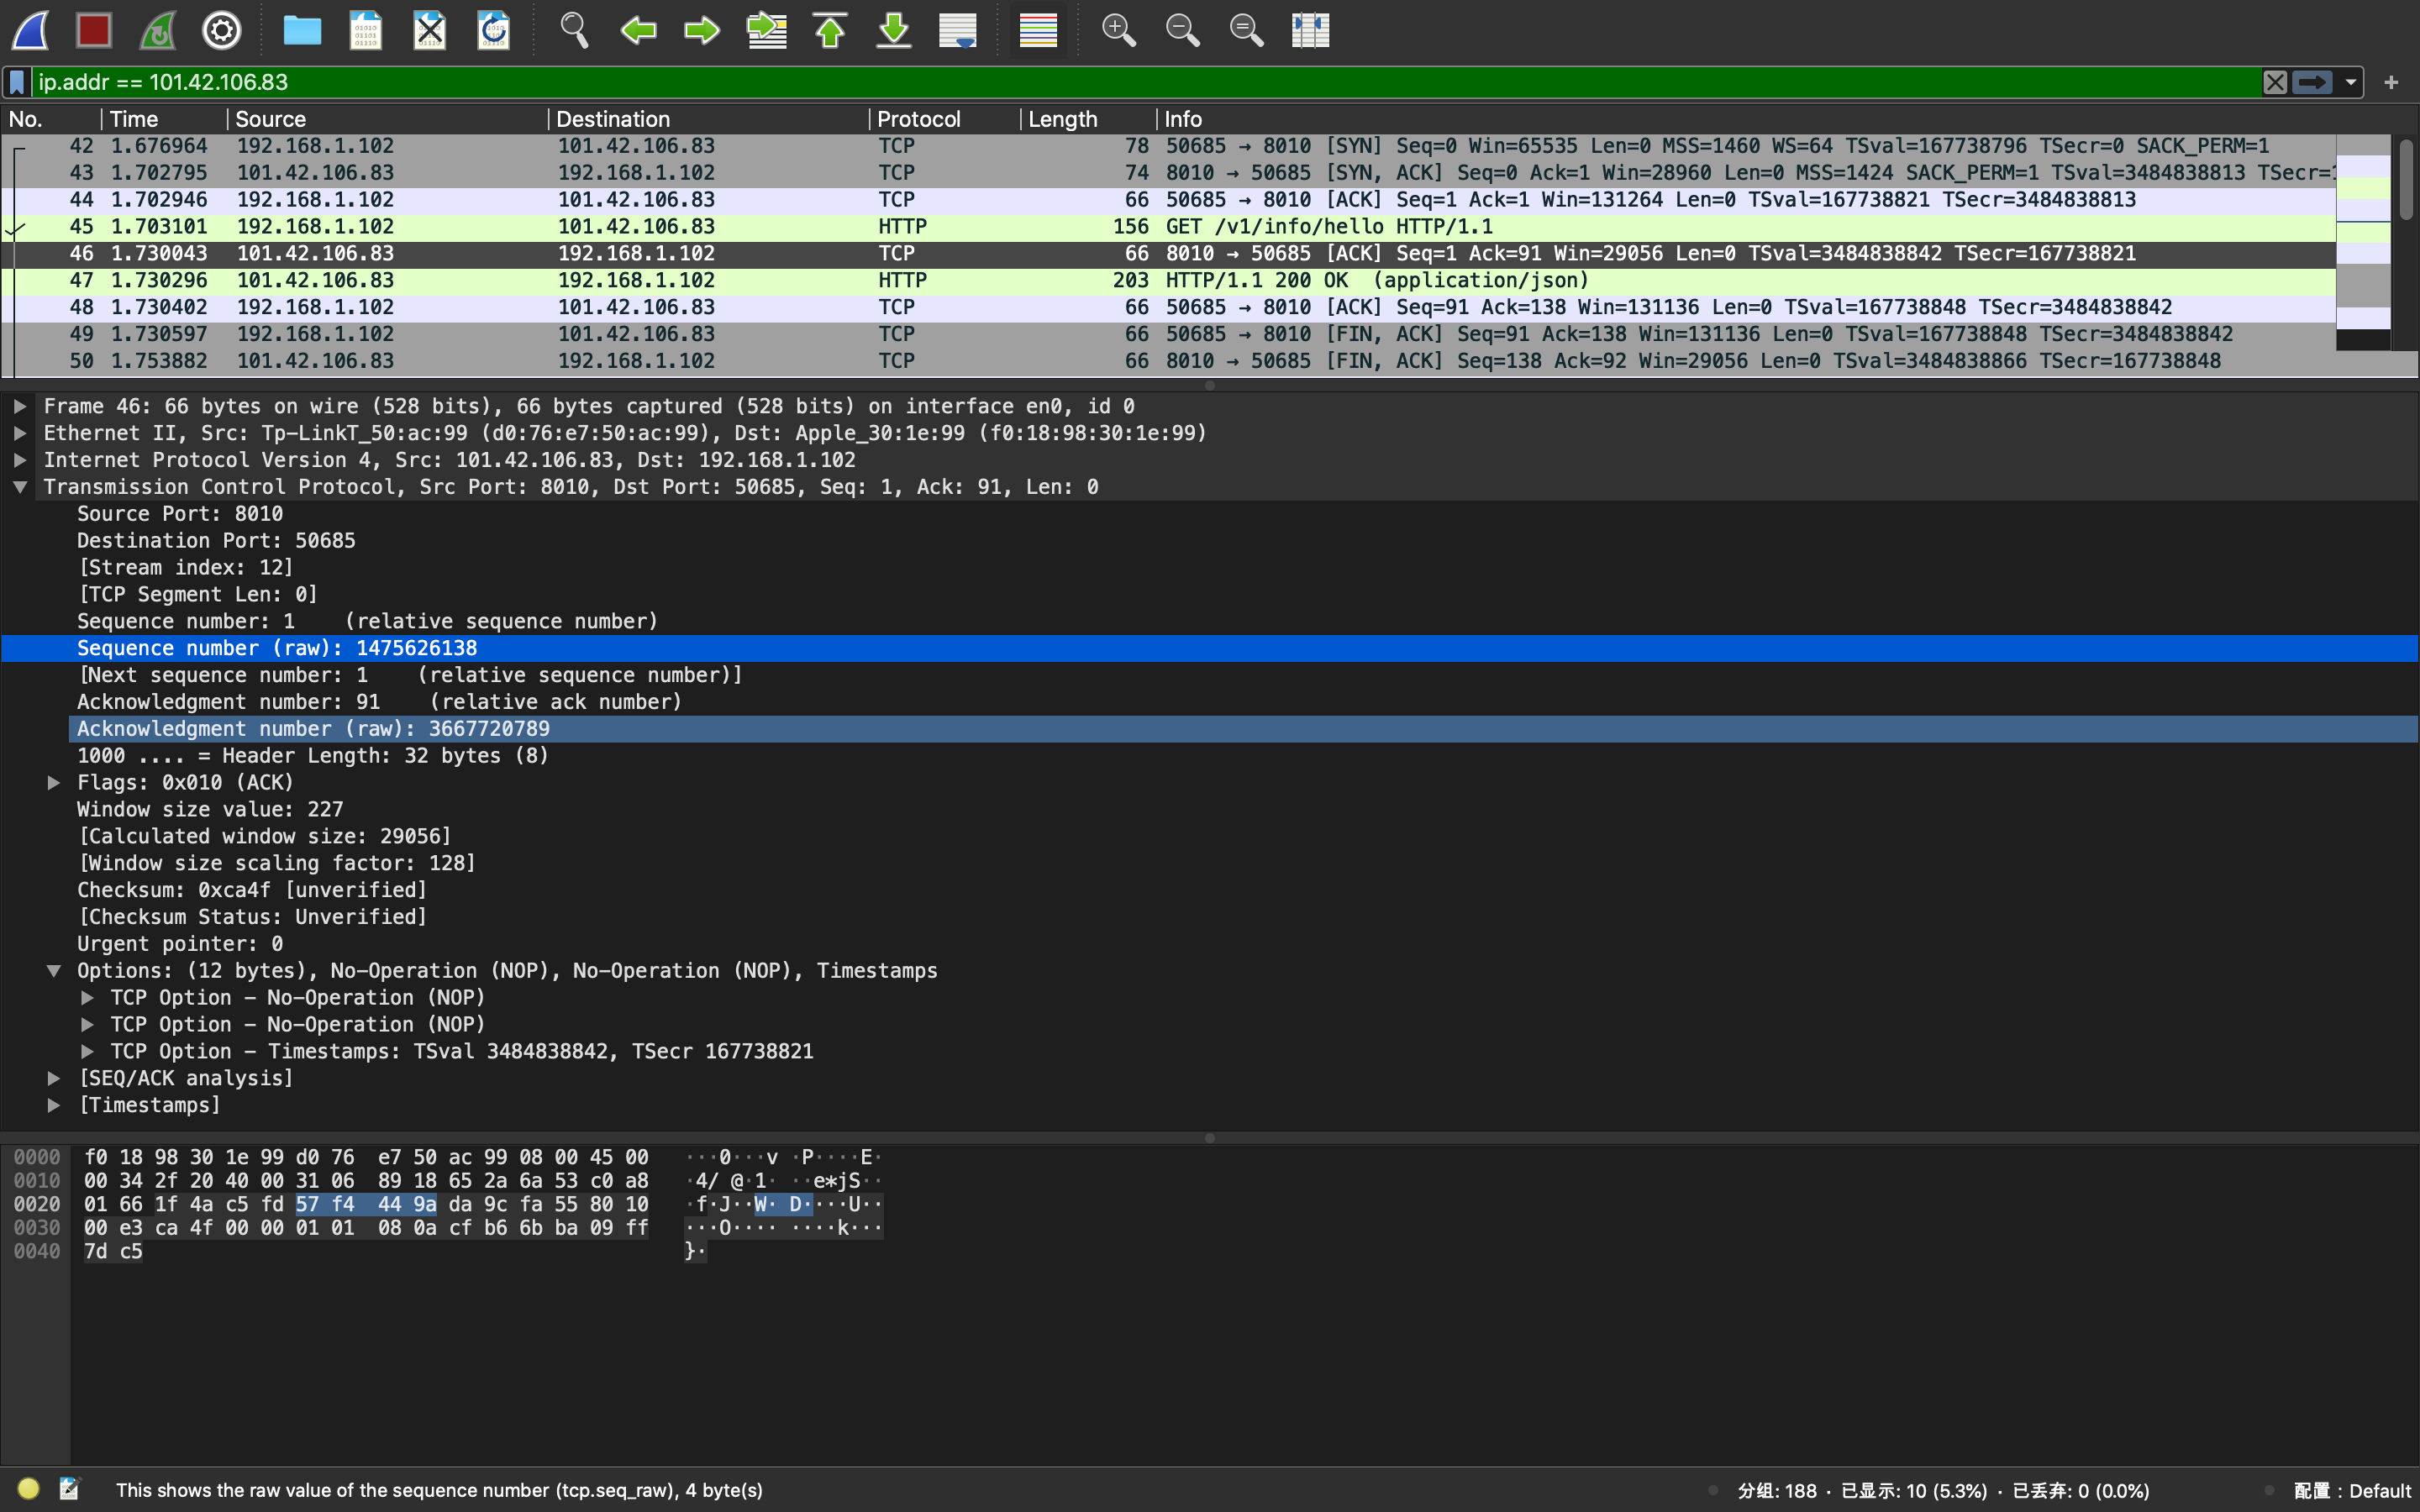Expand the Flags: 0x010 (ACK) node
The height and width of the screenshot is (1512, 2420).
pyautogui.click(x=54, y=783)
